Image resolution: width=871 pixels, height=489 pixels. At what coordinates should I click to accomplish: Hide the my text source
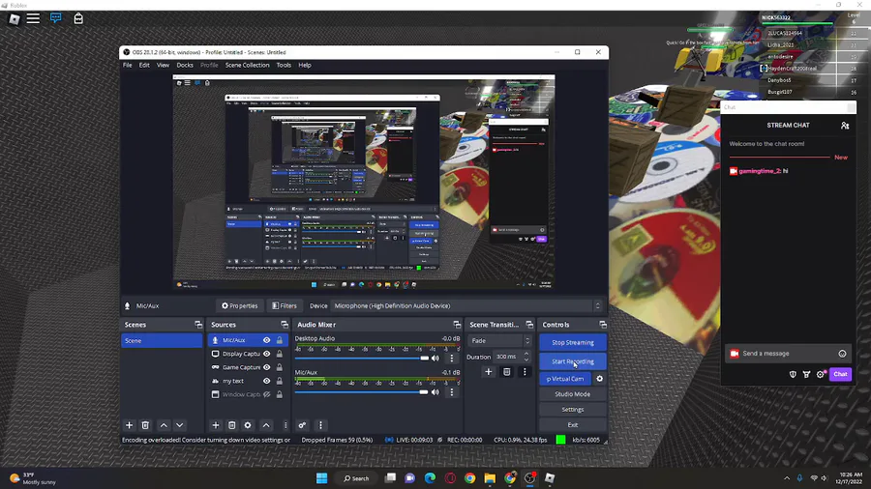(267, 381)
